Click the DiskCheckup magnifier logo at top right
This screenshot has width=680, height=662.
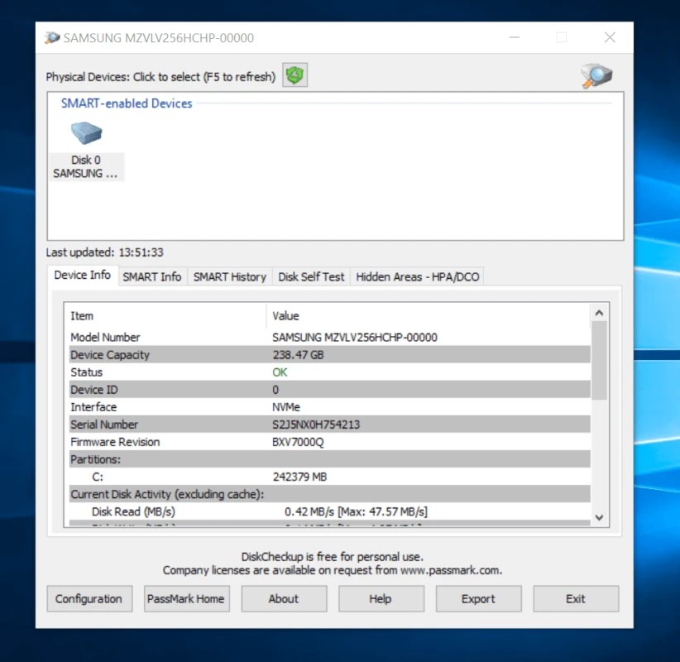point(596,75)
